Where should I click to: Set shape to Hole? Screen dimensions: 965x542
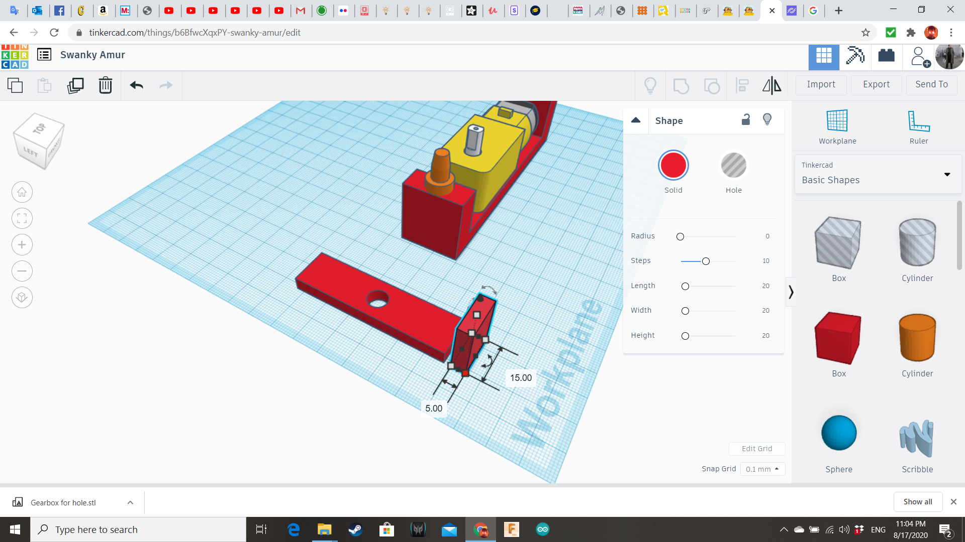[x=733, y=166]
